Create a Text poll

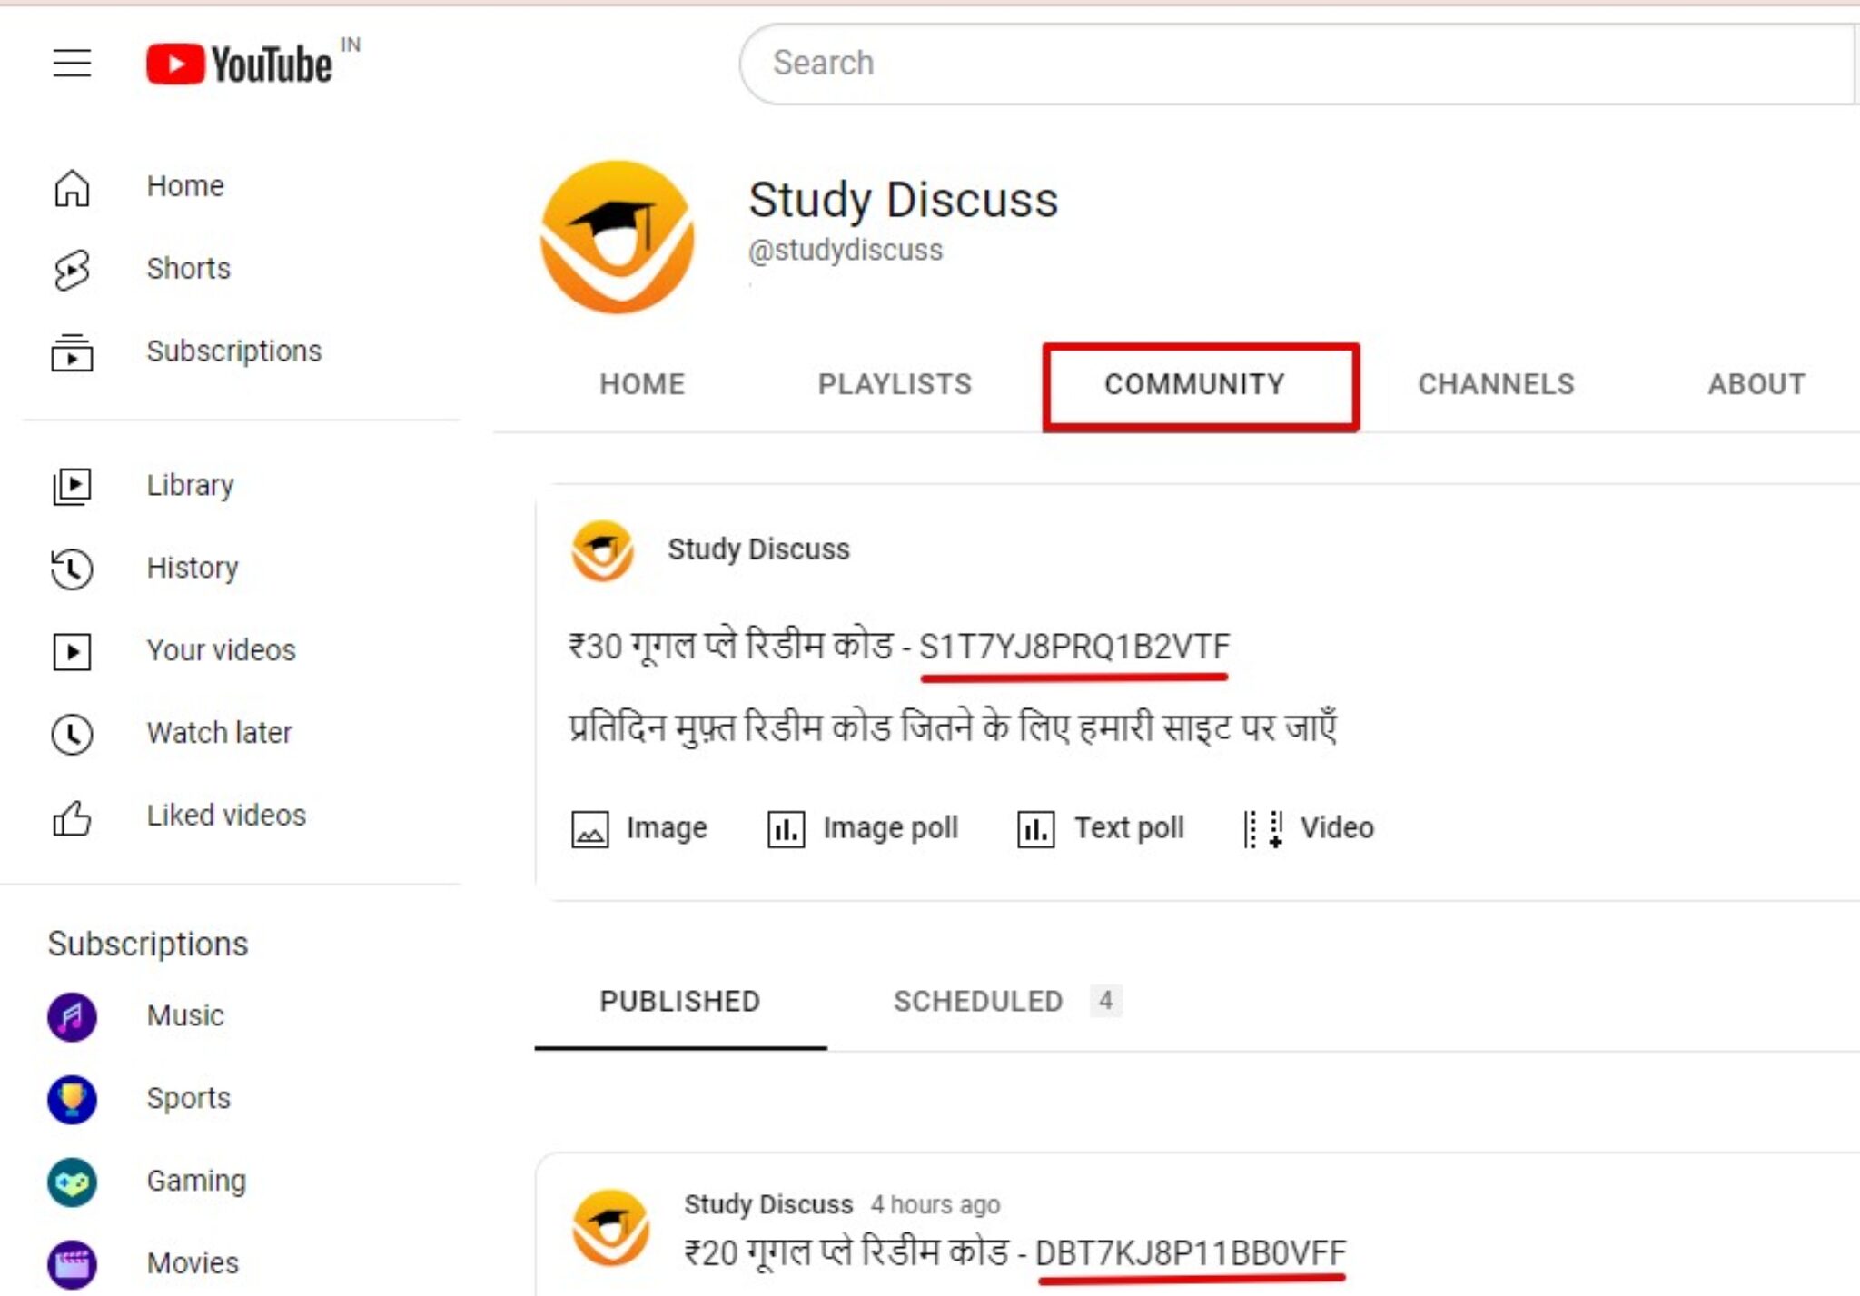coord(1101,828)
